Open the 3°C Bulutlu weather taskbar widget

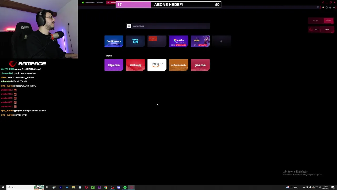(x=293, y=187)
